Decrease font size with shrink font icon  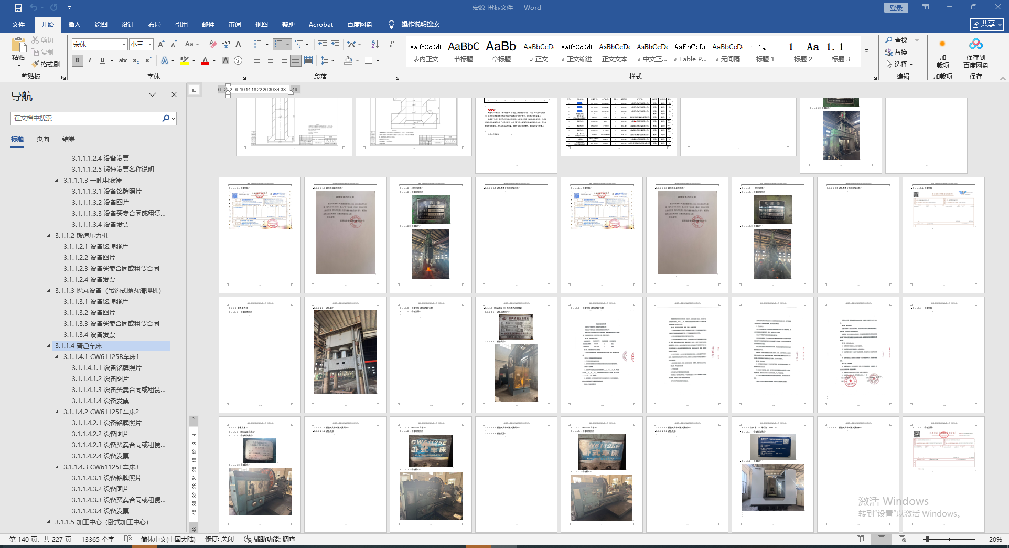click(x=174, y=45)
